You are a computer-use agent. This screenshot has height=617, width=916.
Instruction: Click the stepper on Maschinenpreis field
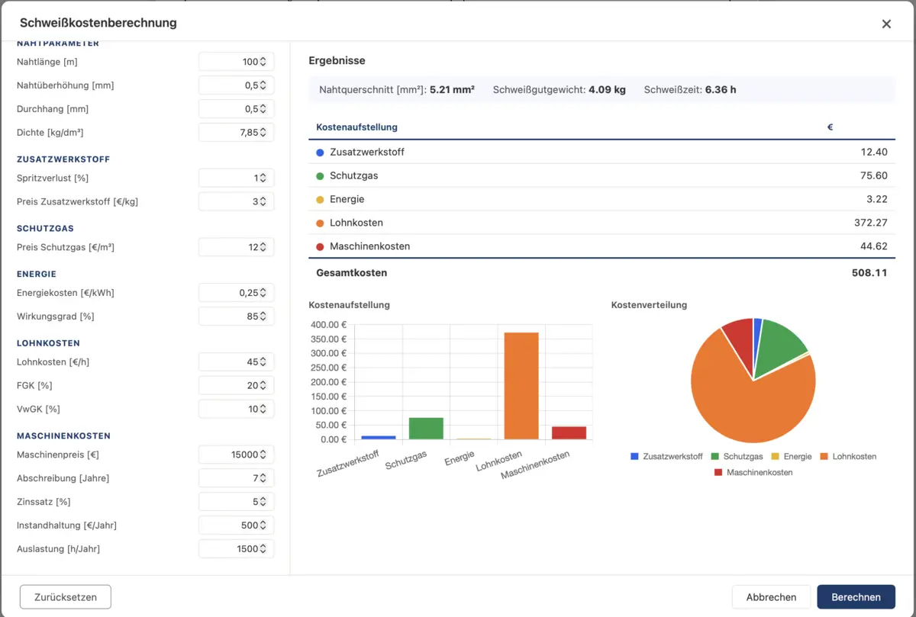pyautogui.click(x=263, y=455)
